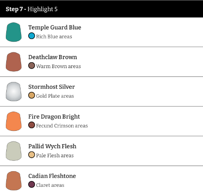Select the Stormhost Silver paint pot icon
The height and width of the screenshot is (194, 203).
(13, 91)
